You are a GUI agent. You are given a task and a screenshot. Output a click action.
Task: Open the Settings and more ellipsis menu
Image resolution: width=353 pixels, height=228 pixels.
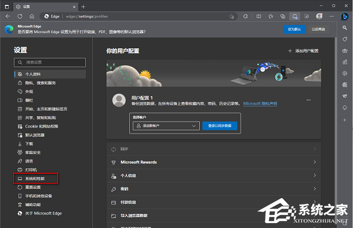click(x=331, y=17)
